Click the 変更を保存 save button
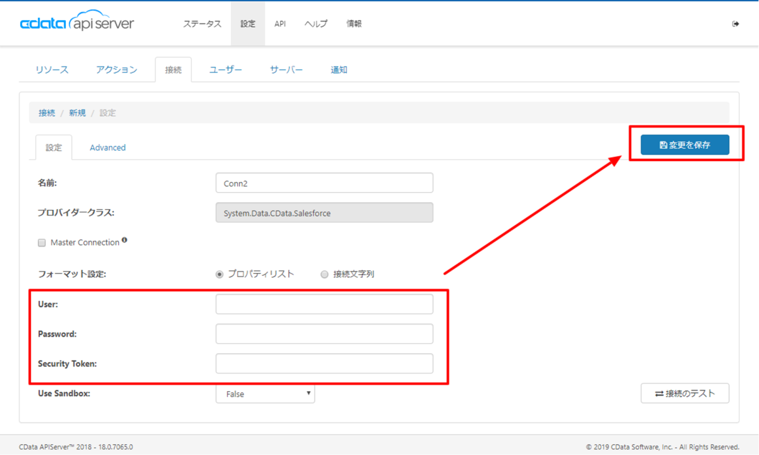 click(x=685, y=145)
